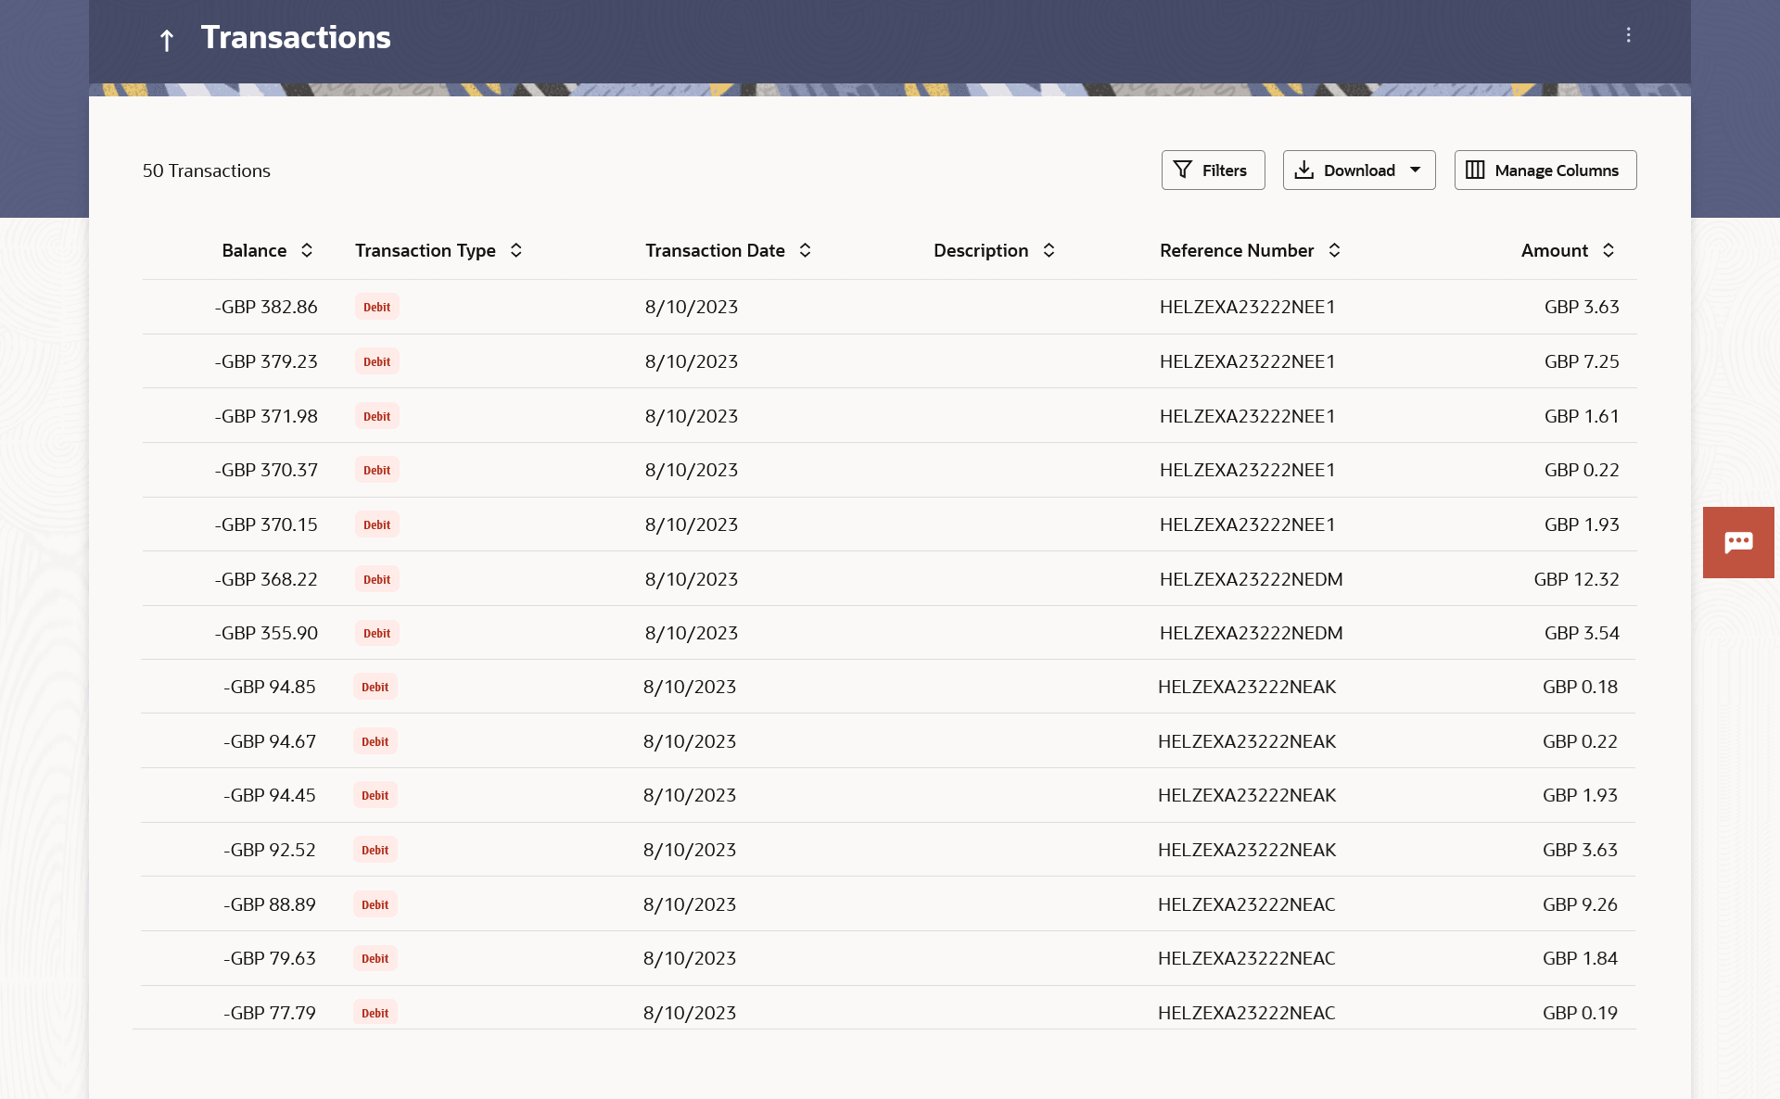Click the Transaction Date column header
Screen dimensions: 1780x1099
715,250
